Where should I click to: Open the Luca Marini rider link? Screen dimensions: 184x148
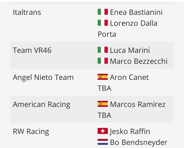pyautogui.click(x=130, y=50)
